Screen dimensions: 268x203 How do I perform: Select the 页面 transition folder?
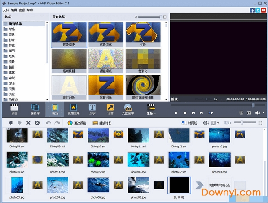(x=12, y=89)
